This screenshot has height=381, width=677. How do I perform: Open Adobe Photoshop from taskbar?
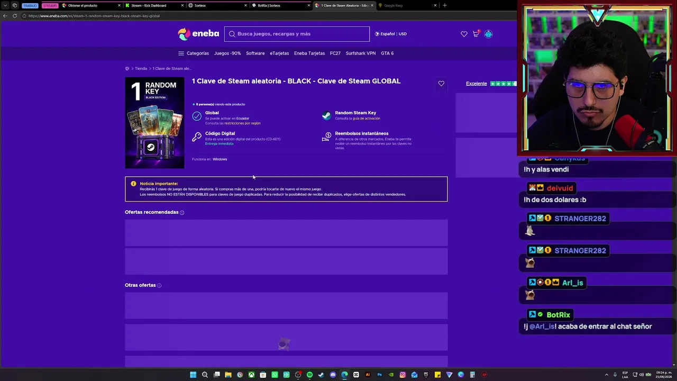[379, 375]
